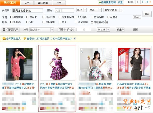Sort by 信用 descending arrow
Viewport: 153px width, 113px height.
pyautogui.click(x=65, y=30)
